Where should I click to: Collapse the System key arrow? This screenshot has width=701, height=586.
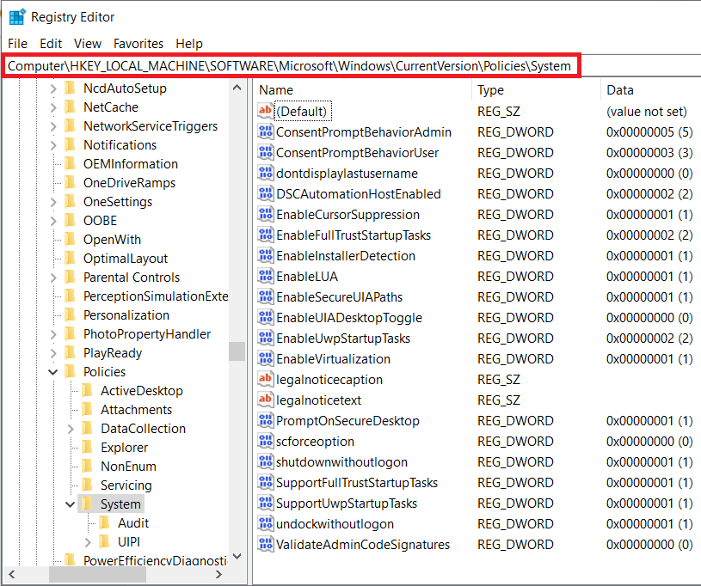tap(71, 504)
